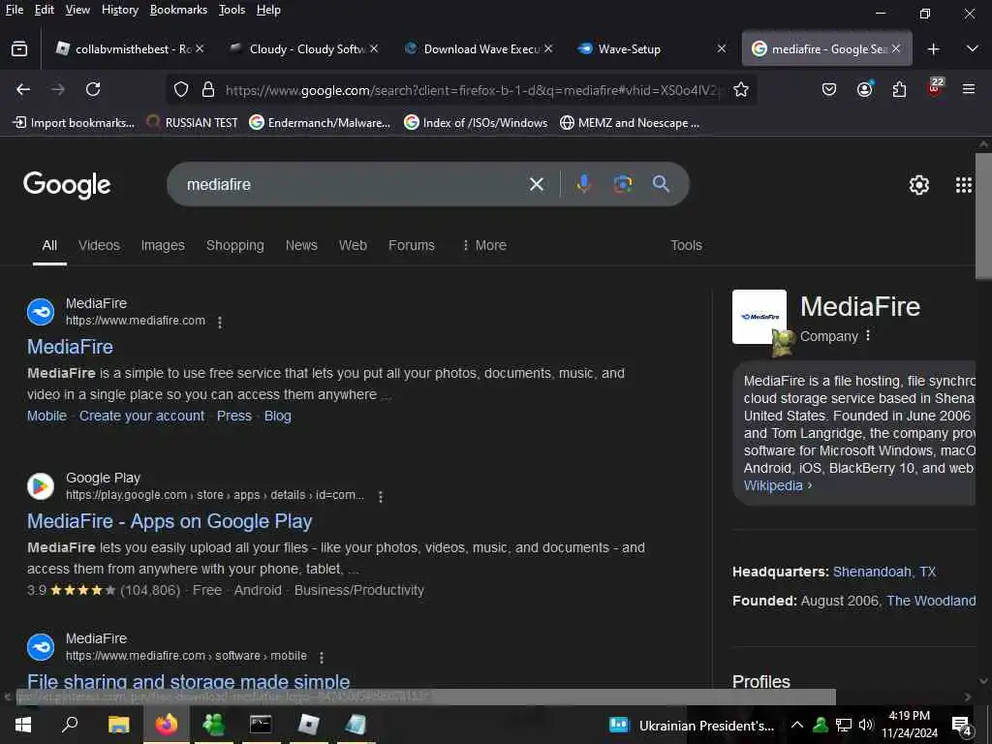Submit search with magnifier icon
The image size is (992, 744).
[x=661, y=184]
